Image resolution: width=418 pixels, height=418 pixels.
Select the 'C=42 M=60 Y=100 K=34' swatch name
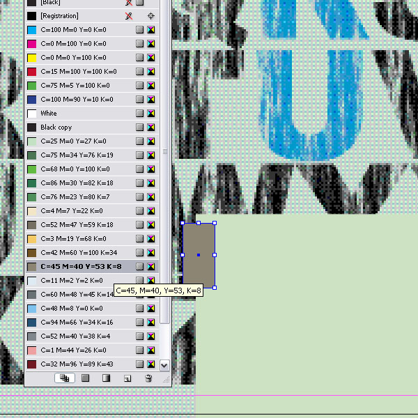pyautogui.click(x=79, y=253)
